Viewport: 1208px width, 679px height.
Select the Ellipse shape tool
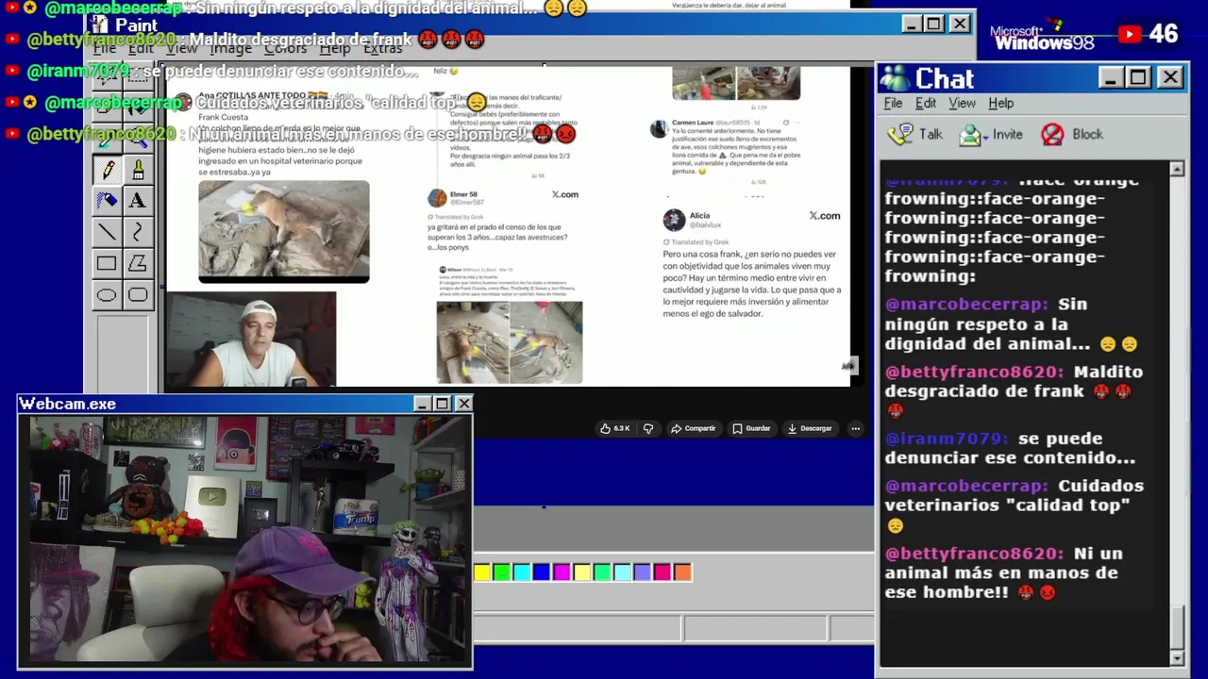tap(107, 295)
